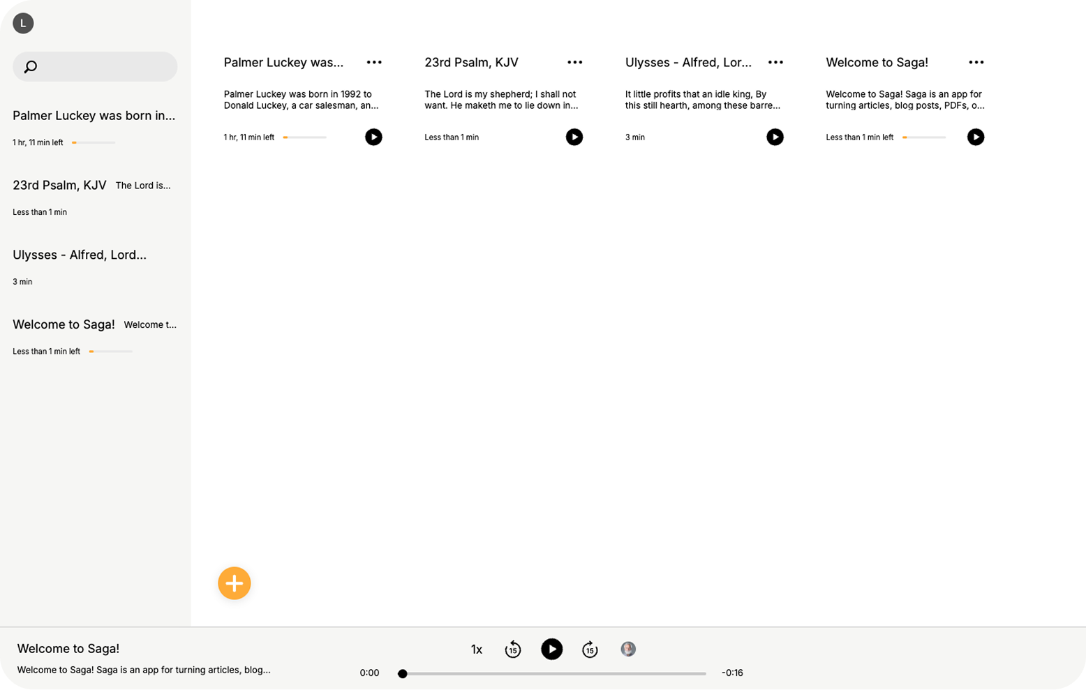Image resolution: width=1086 pixels, height=690 pixels.
Task: Play the current track in bottom player
Action: click(551, 650)
